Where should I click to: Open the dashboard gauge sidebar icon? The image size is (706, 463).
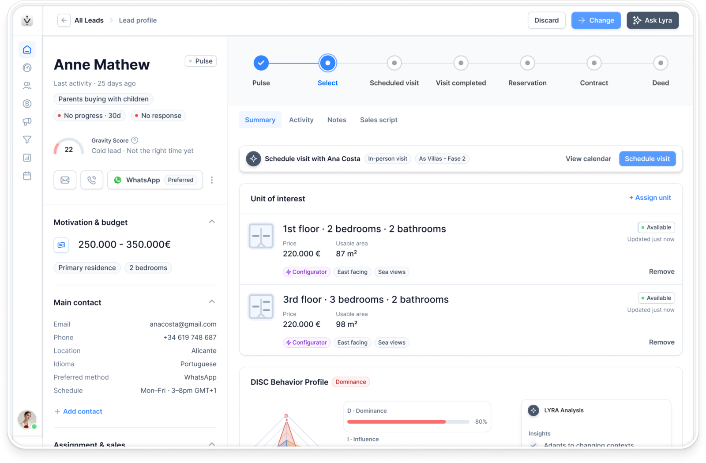(27, 68)
